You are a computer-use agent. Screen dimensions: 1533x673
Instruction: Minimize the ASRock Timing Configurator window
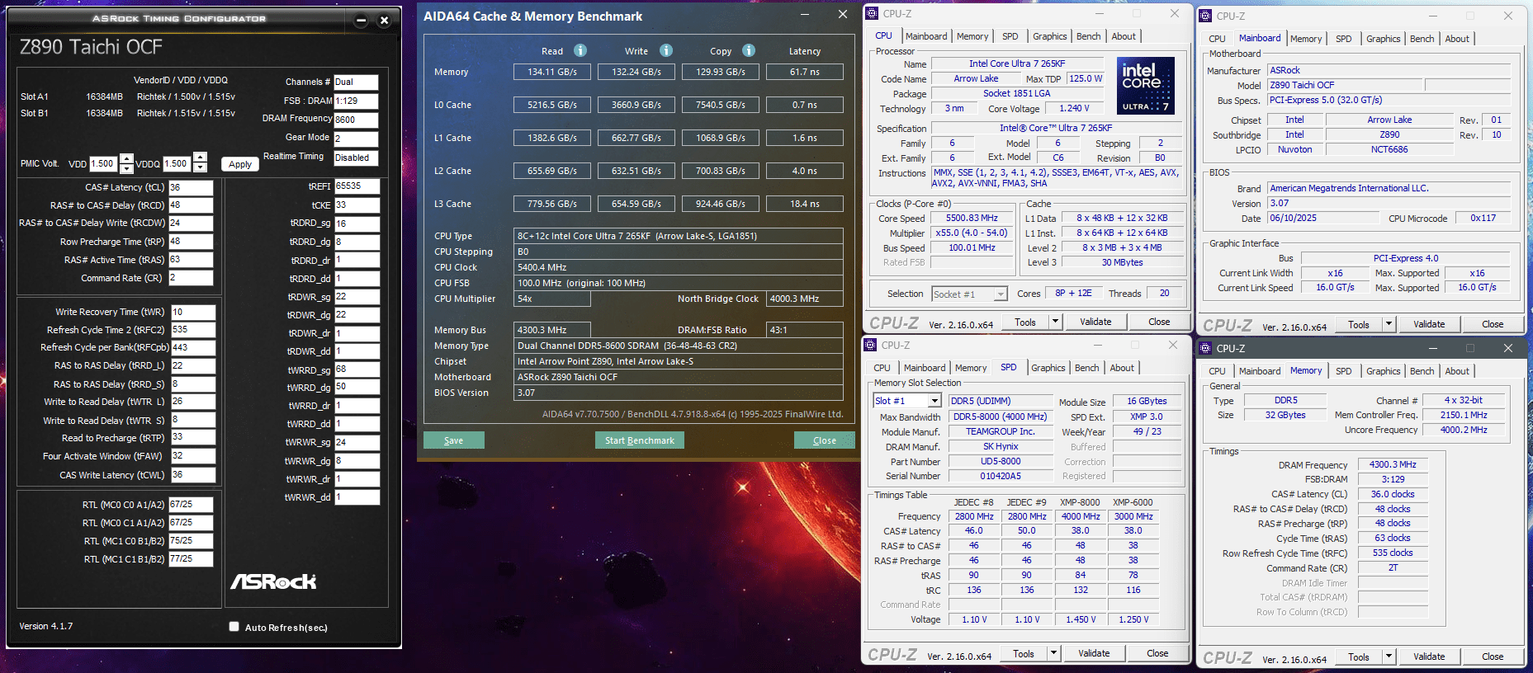point(361,21)
